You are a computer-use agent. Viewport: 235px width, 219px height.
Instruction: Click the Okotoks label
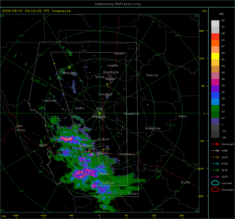pos(104,174)
